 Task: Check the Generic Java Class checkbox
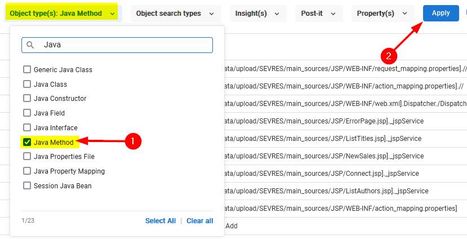coord(27,70)
